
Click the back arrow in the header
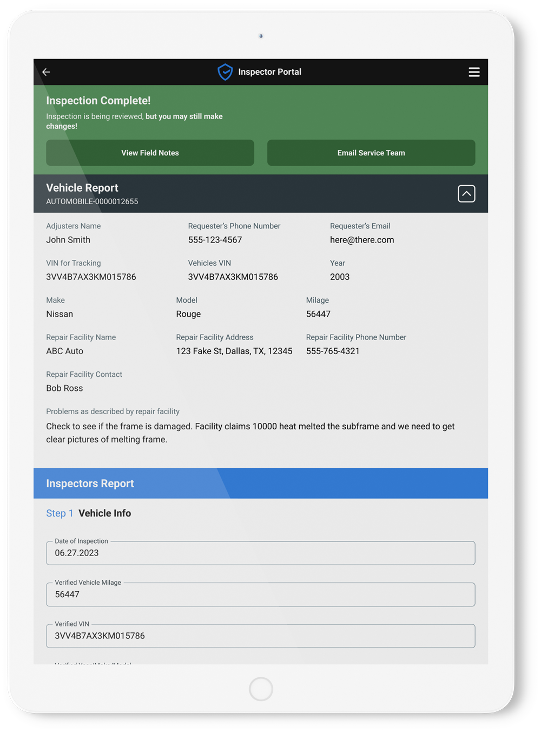(x=46, y=72)
